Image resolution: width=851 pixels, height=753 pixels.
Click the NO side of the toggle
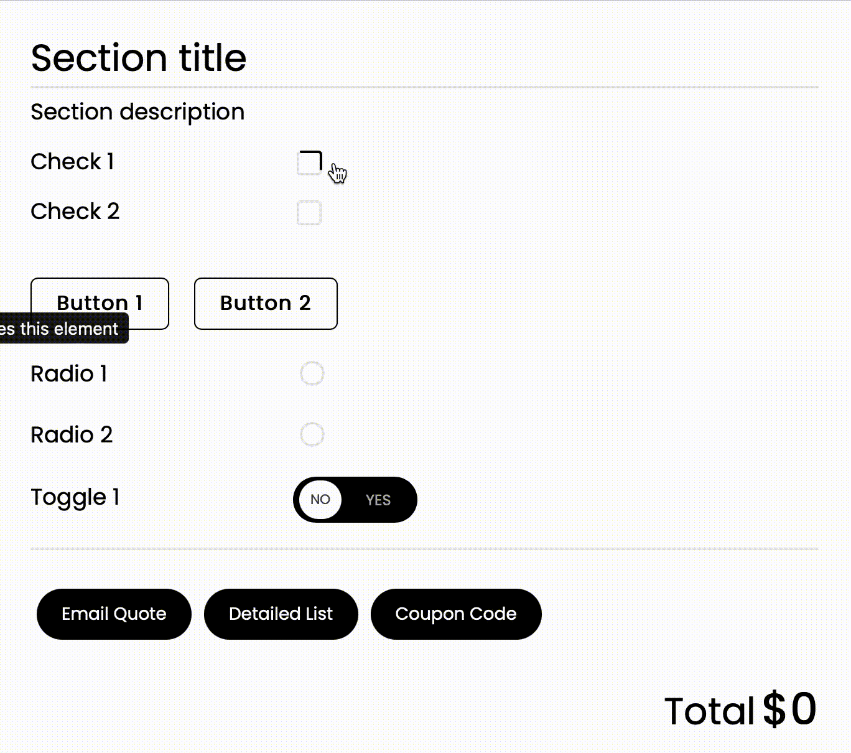320,500
